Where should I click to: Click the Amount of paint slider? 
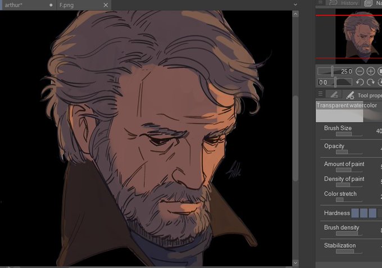point(349,170)
